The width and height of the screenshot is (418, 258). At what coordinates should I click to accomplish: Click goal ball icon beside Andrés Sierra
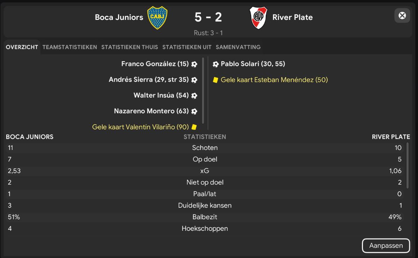194,80
